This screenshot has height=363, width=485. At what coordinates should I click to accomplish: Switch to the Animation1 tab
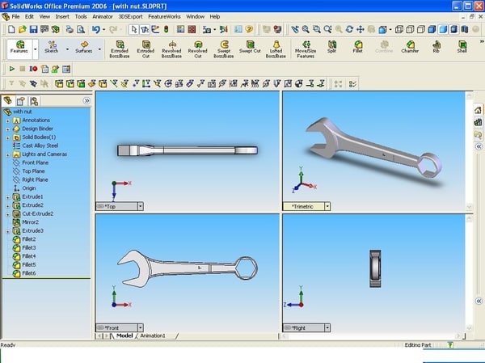pos(153,336)
